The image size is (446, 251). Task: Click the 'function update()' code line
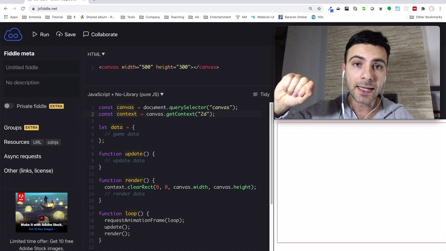(126, 154)
